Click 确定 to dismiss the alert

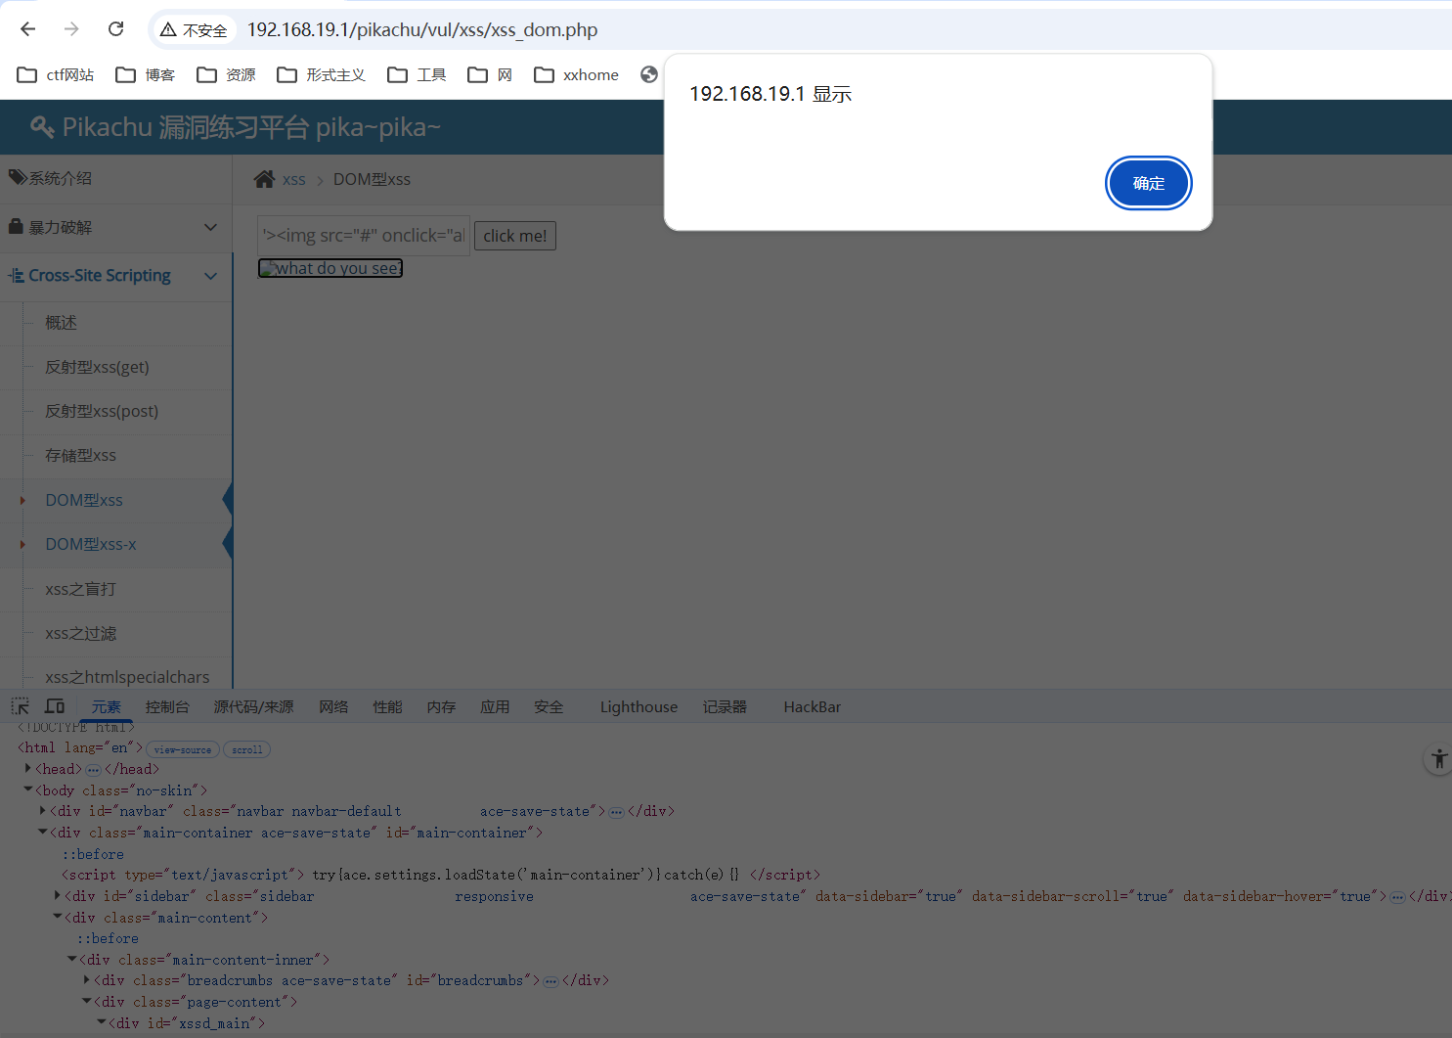click(1149, 183)
